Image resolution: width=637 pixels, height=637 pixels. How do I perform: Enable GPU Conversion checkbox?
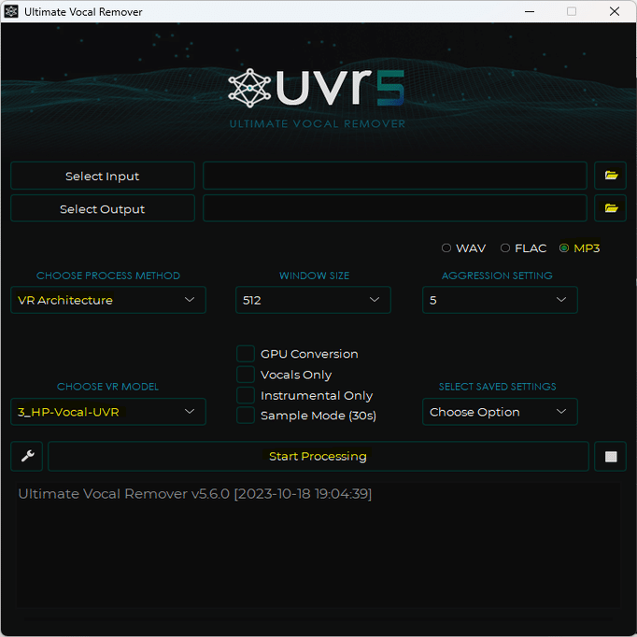coord(246,354)
